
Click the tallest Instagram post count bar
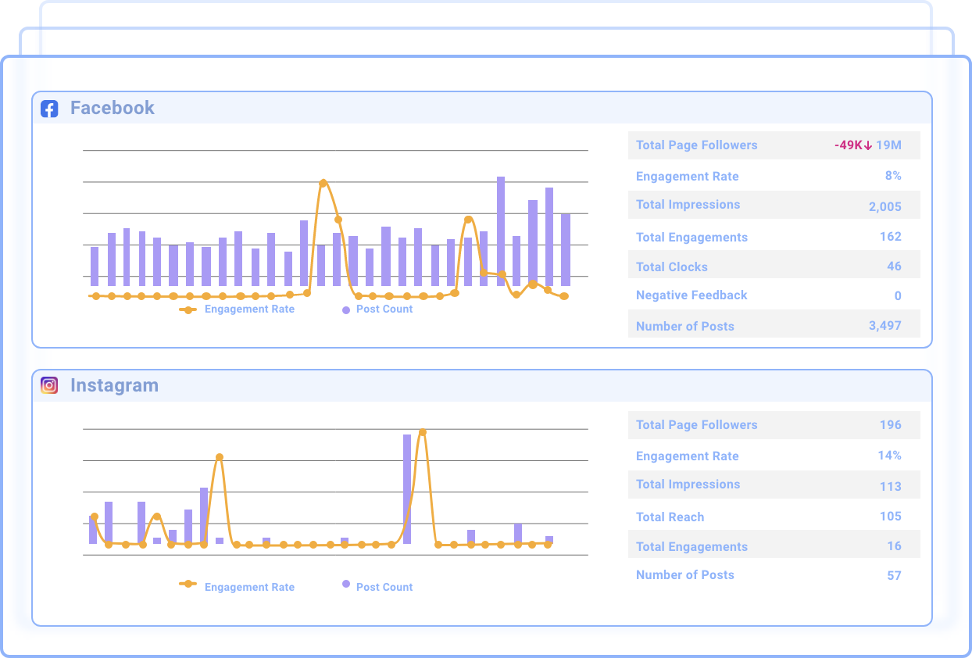point(407,488)
